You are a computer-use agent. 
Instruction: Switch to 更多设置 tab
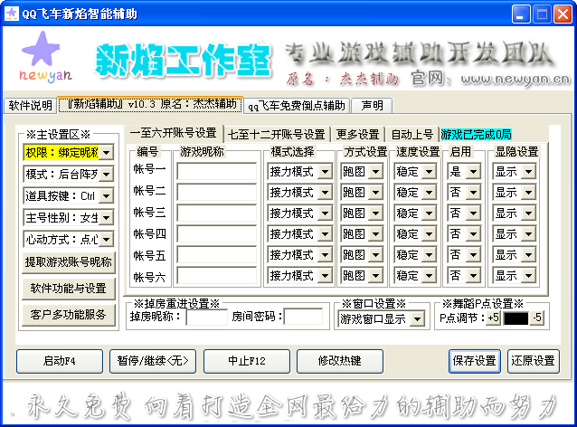click(x=357, y=135)
